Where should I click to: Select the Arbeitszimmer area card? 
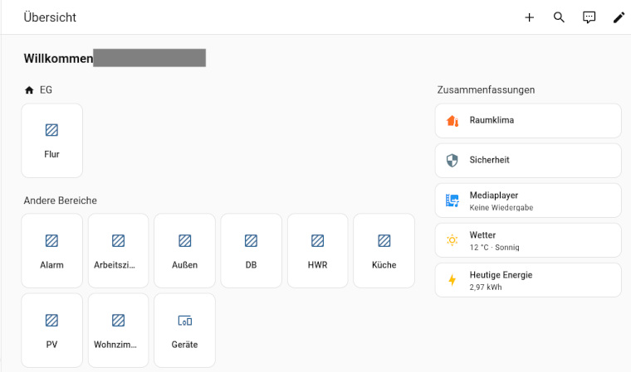pos(118,251)
